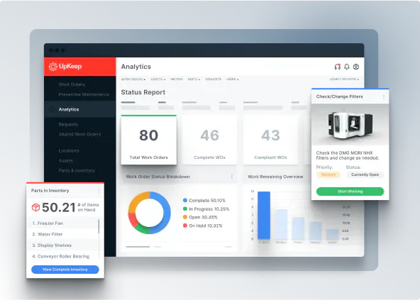Click the Analytics page header title
Image resolution: width=420 pixels, height=300 pixels.
136,67
